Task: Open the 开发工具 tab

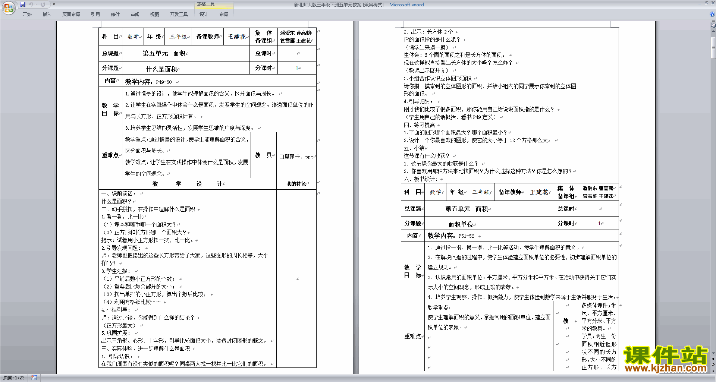Action: 179,14
